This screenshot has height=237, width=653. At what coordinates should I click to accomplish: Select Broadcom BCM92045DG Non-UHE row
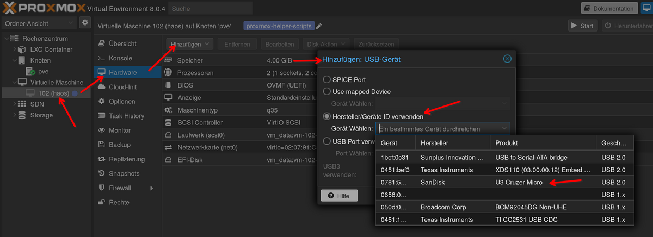[504, 207]
